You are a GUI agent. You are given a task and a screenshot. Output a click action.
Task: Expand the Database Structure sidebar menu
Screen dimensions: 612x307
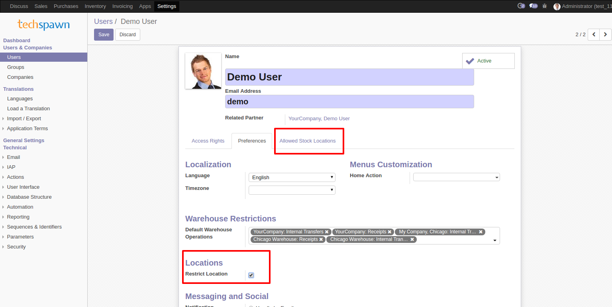coord(29,197)
